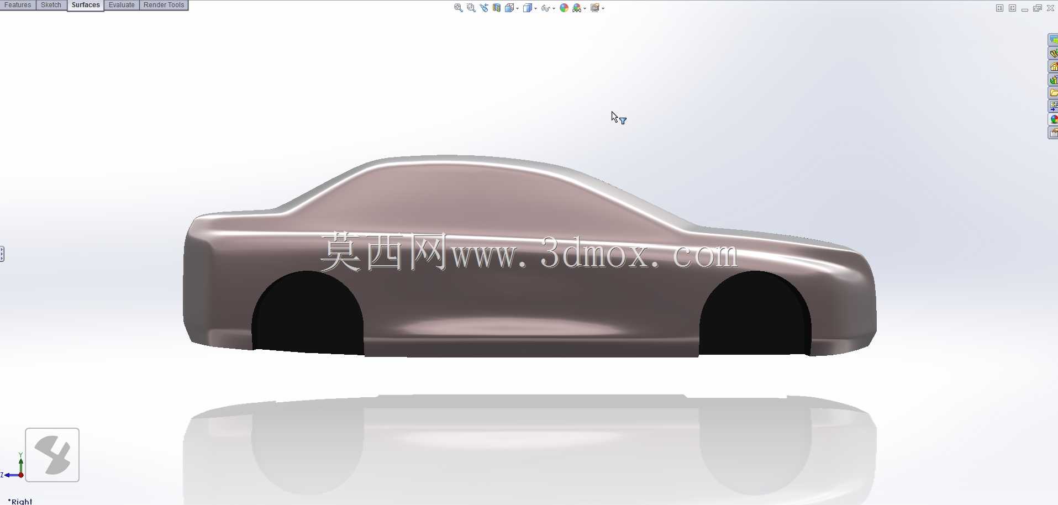Viewport: 1058px width, 505px height.
Task: Open the Evaluate tab
Action: pos(122,5)
